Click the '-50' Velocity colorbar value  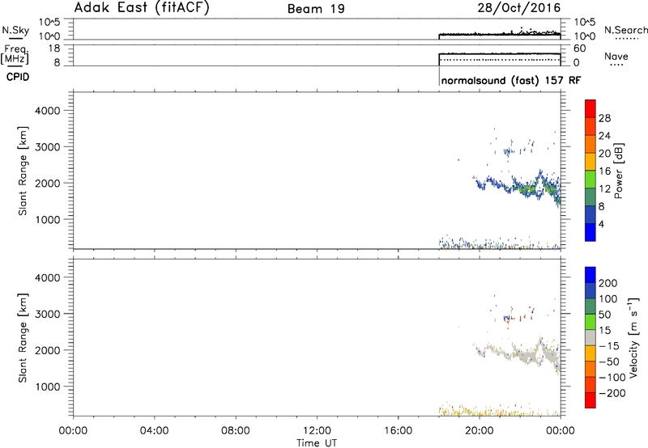pyautogui.click(x=609, y=361)
